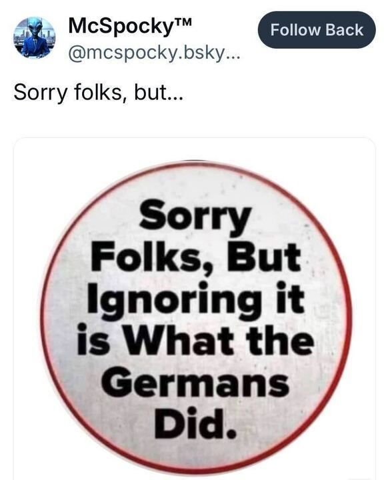The image size is (386, 480).
Task: Open the McSpocky™ display name profile
Action: (x=131, y=26)
